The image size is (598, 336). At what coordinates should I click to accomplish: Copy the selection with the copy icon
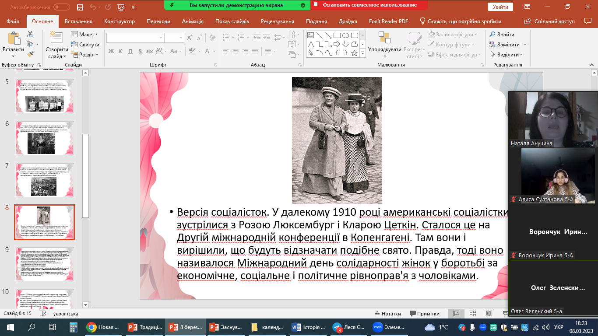[x=30, y=44]
